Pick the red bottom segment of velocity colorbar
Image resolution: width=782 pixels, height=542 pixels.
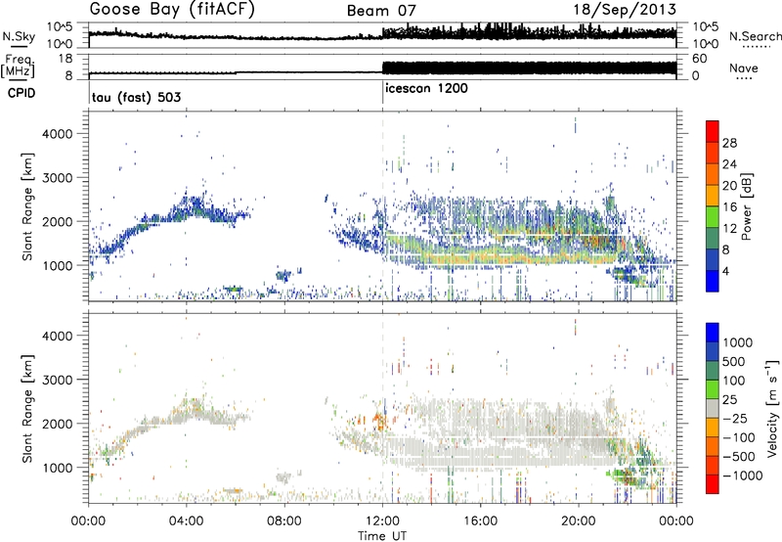713,484
